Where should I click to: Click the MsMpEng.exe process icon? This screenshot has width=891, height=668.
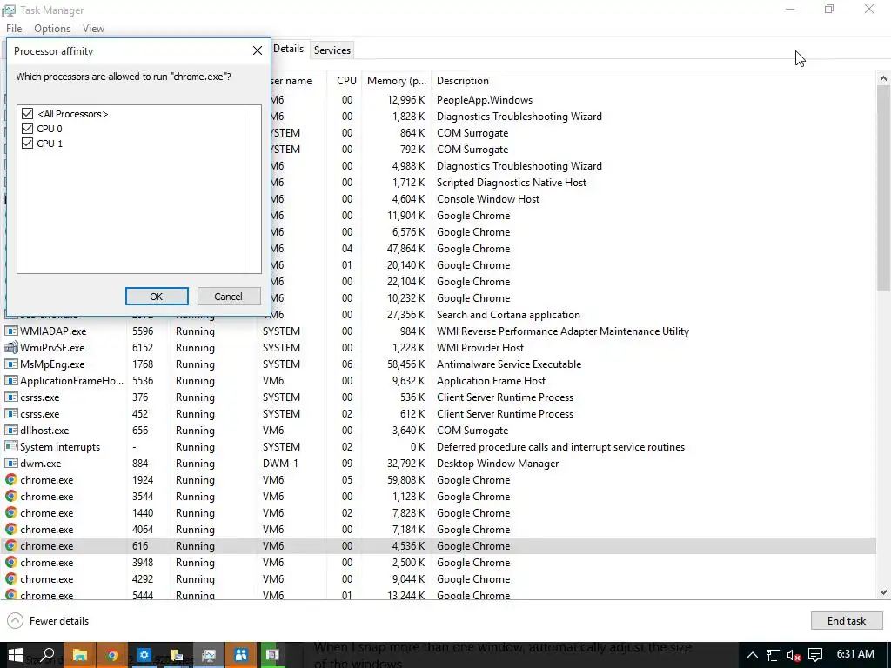tap(10, 364)
